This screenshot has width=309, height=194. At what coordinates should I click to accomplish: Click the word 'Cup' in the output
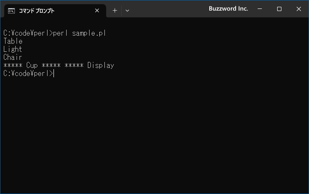[32, 65]
